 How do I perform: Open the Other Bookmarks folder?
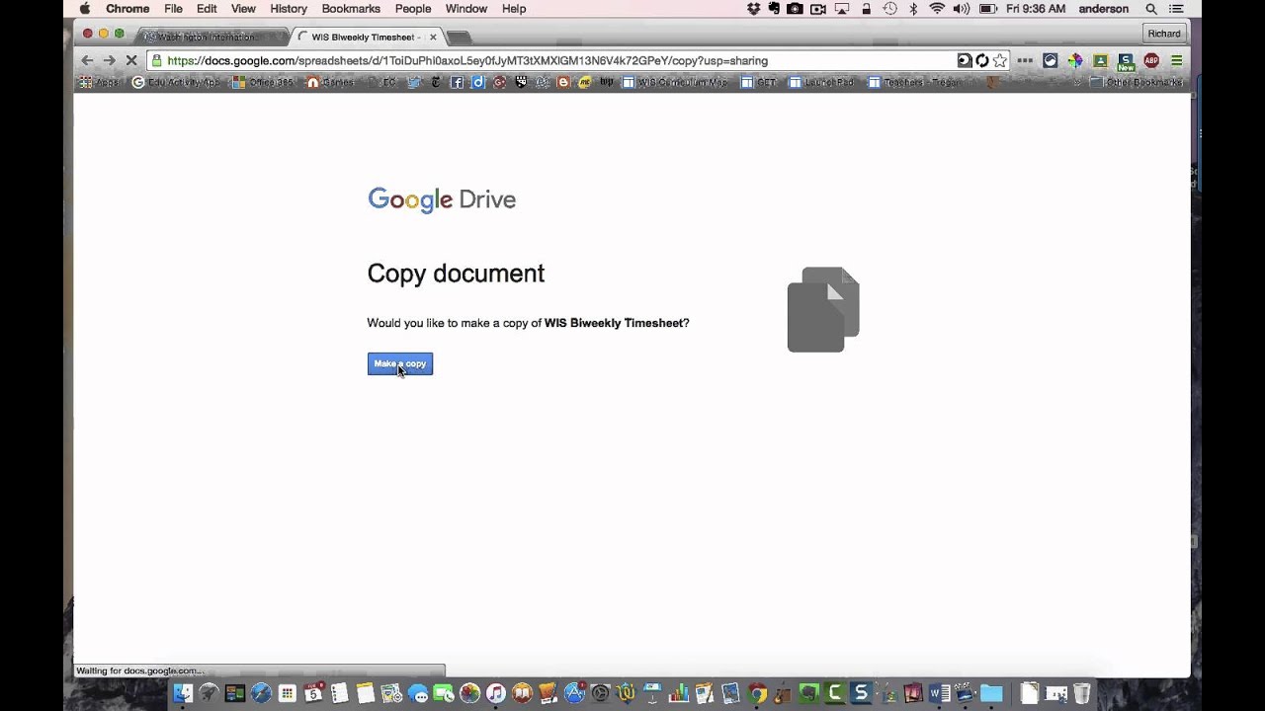(x=1136, y=83)
